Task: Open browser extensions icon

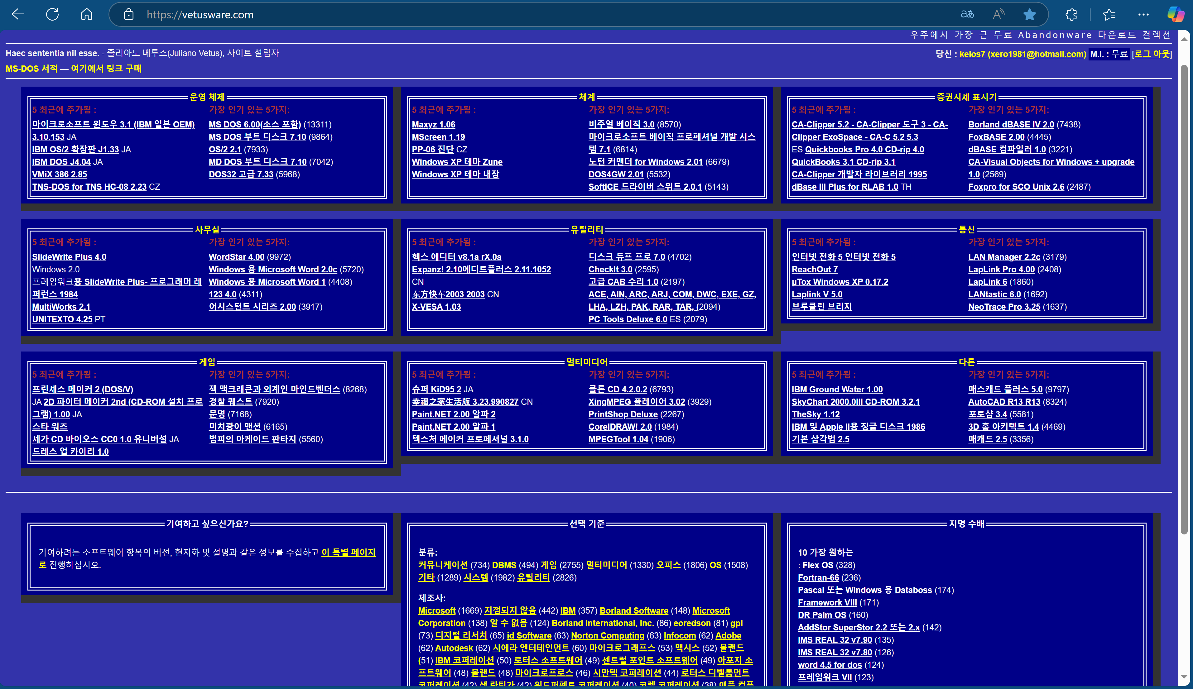Action: 1071,15
